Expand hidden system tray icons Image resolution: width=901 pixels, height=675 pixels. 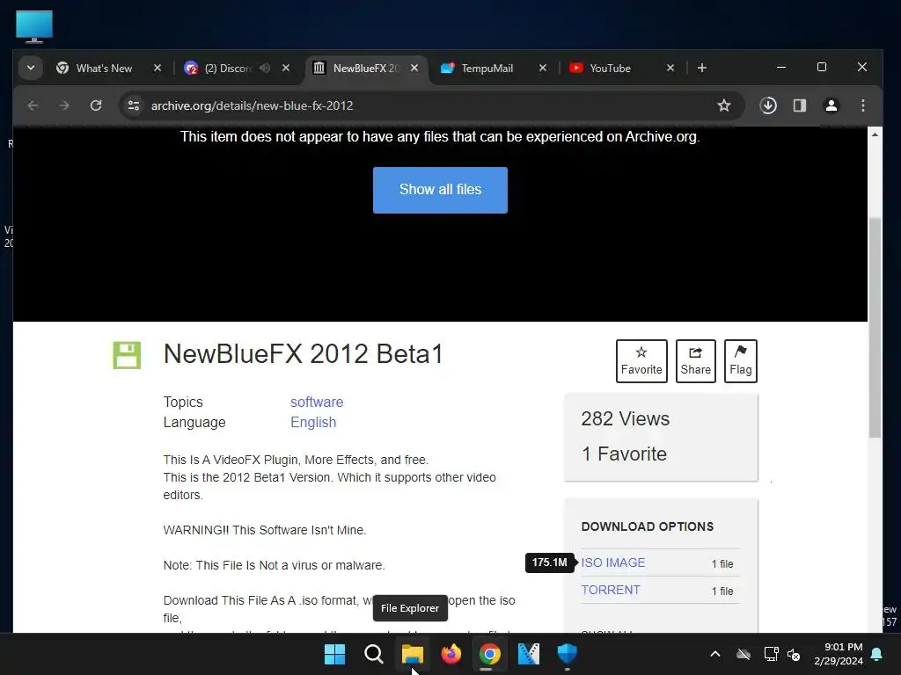[x=715, y=654]
